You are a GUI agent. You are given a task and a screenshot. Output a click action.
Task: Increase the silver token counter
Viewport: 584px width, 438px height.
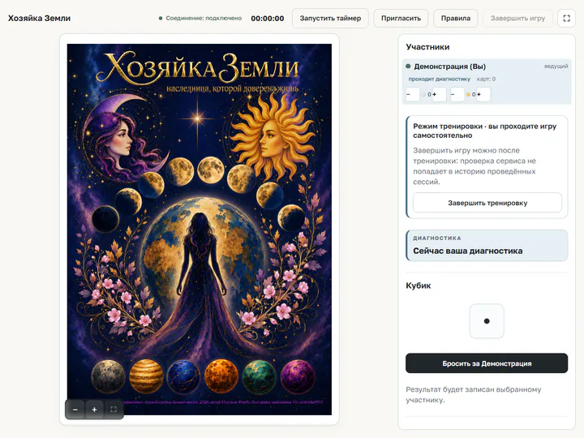click(x=439, y=95)
